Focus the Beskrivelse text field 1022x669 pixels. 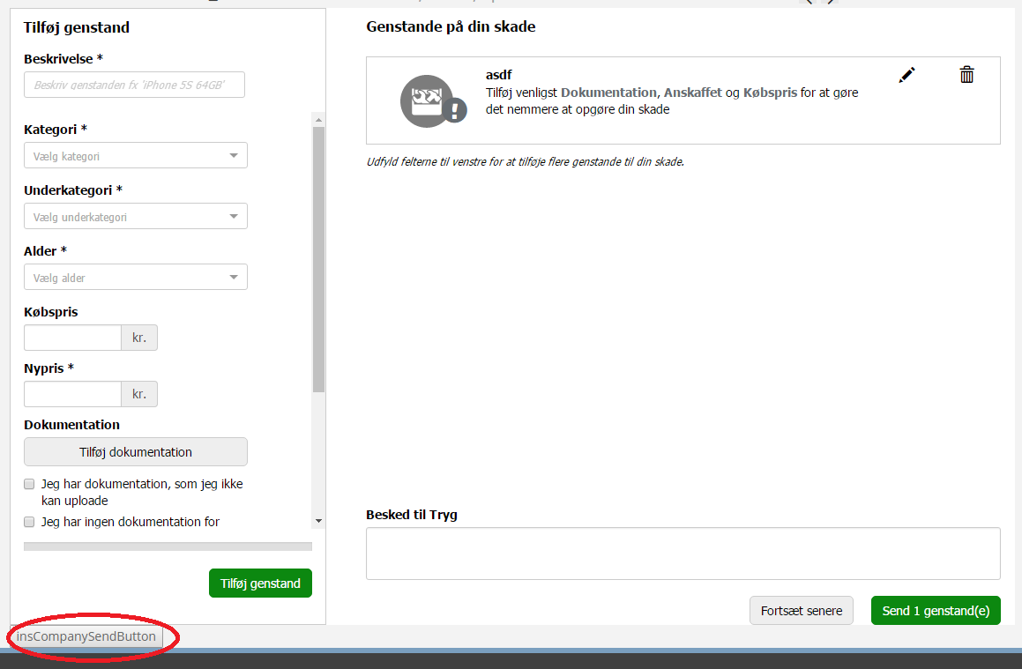coord(134,85)
